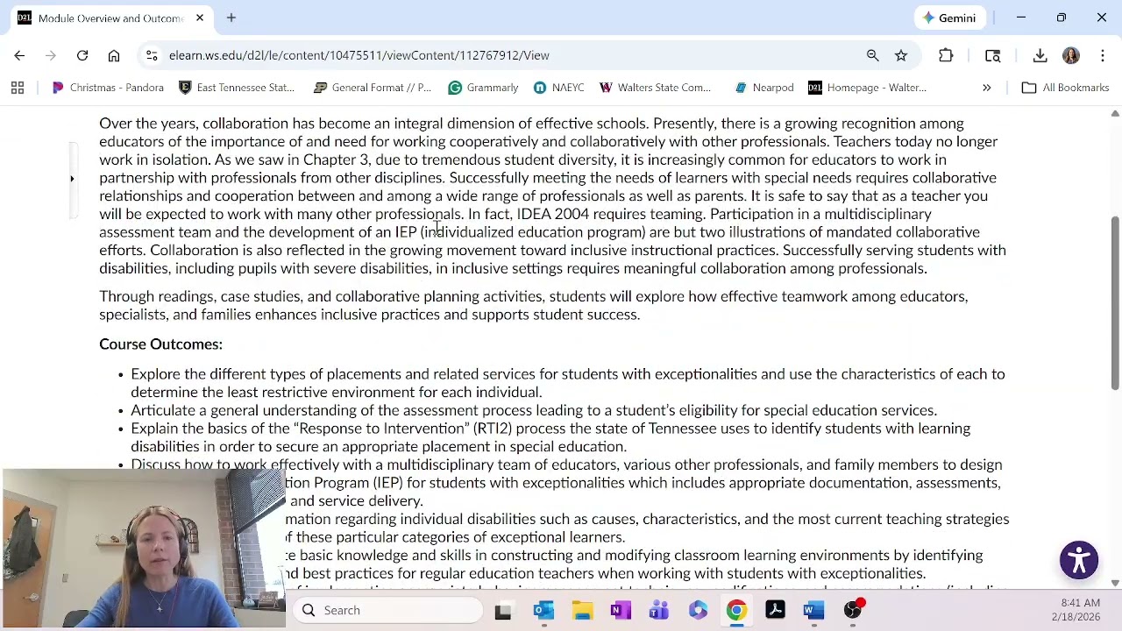Open the Chrome profile avatar
Screen dimensions: 1122x631
pos(1071,55)
